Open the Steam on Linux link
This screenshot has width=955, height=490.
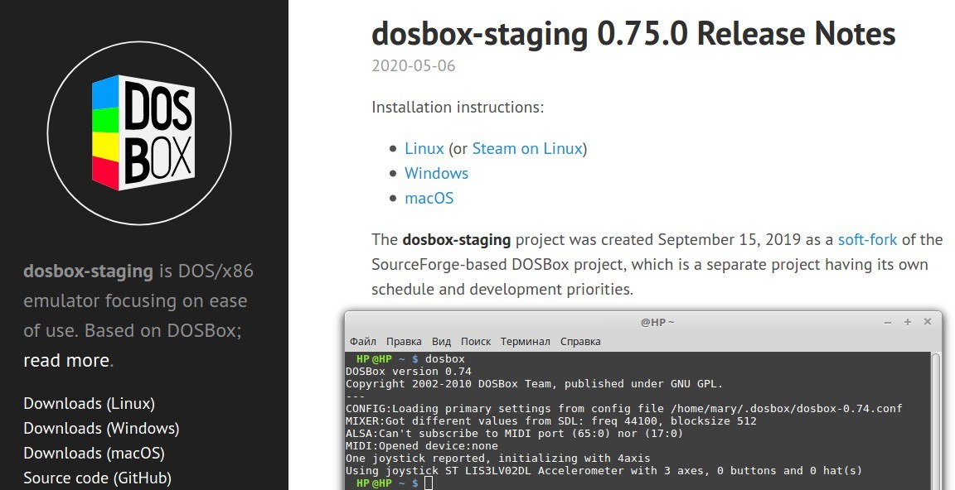tap(527, 148)
